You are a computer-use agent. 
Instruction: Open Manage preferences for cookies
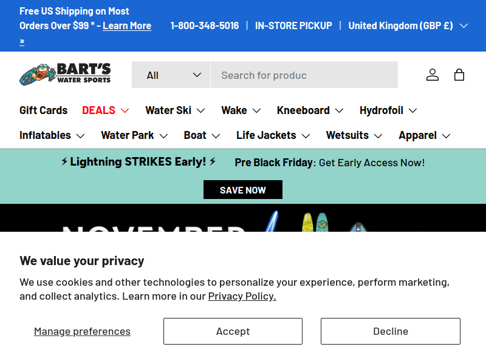[82, 331]
